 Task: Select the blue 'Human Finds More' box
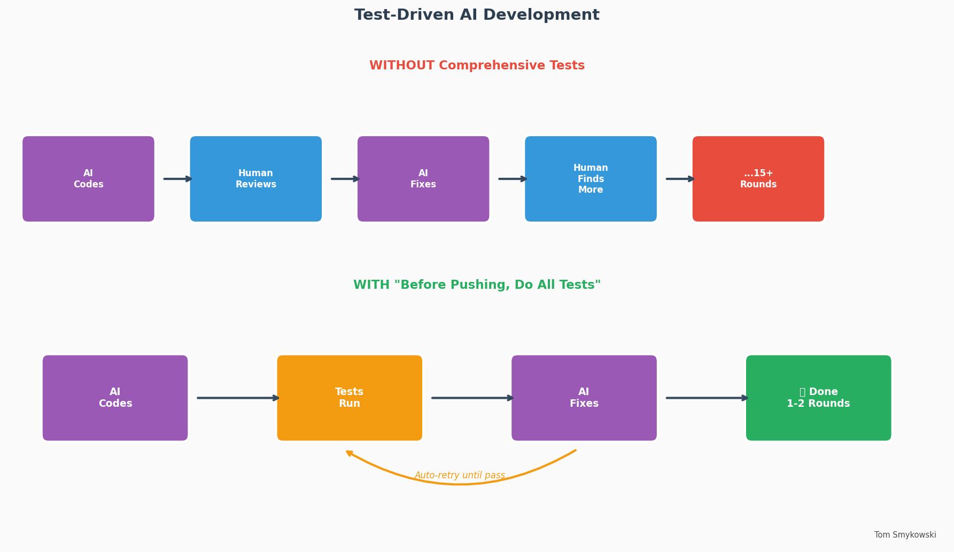(591, 179)
